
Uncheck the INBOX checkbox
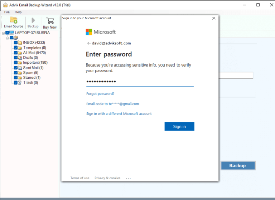pos(16,43)
